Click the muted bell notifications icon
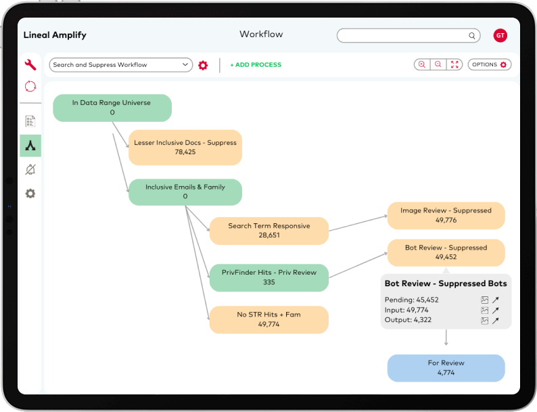The image size is (537, 412). tap(30, 169)
